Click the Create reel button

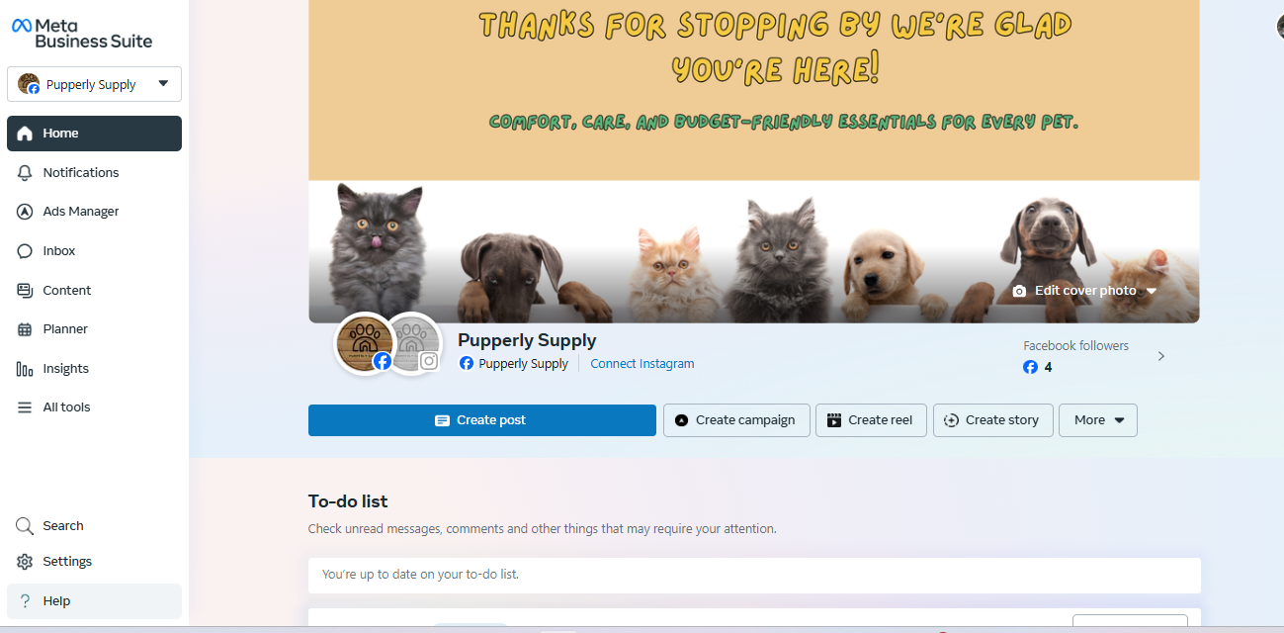pyautogui.click(x=871, y=420)
